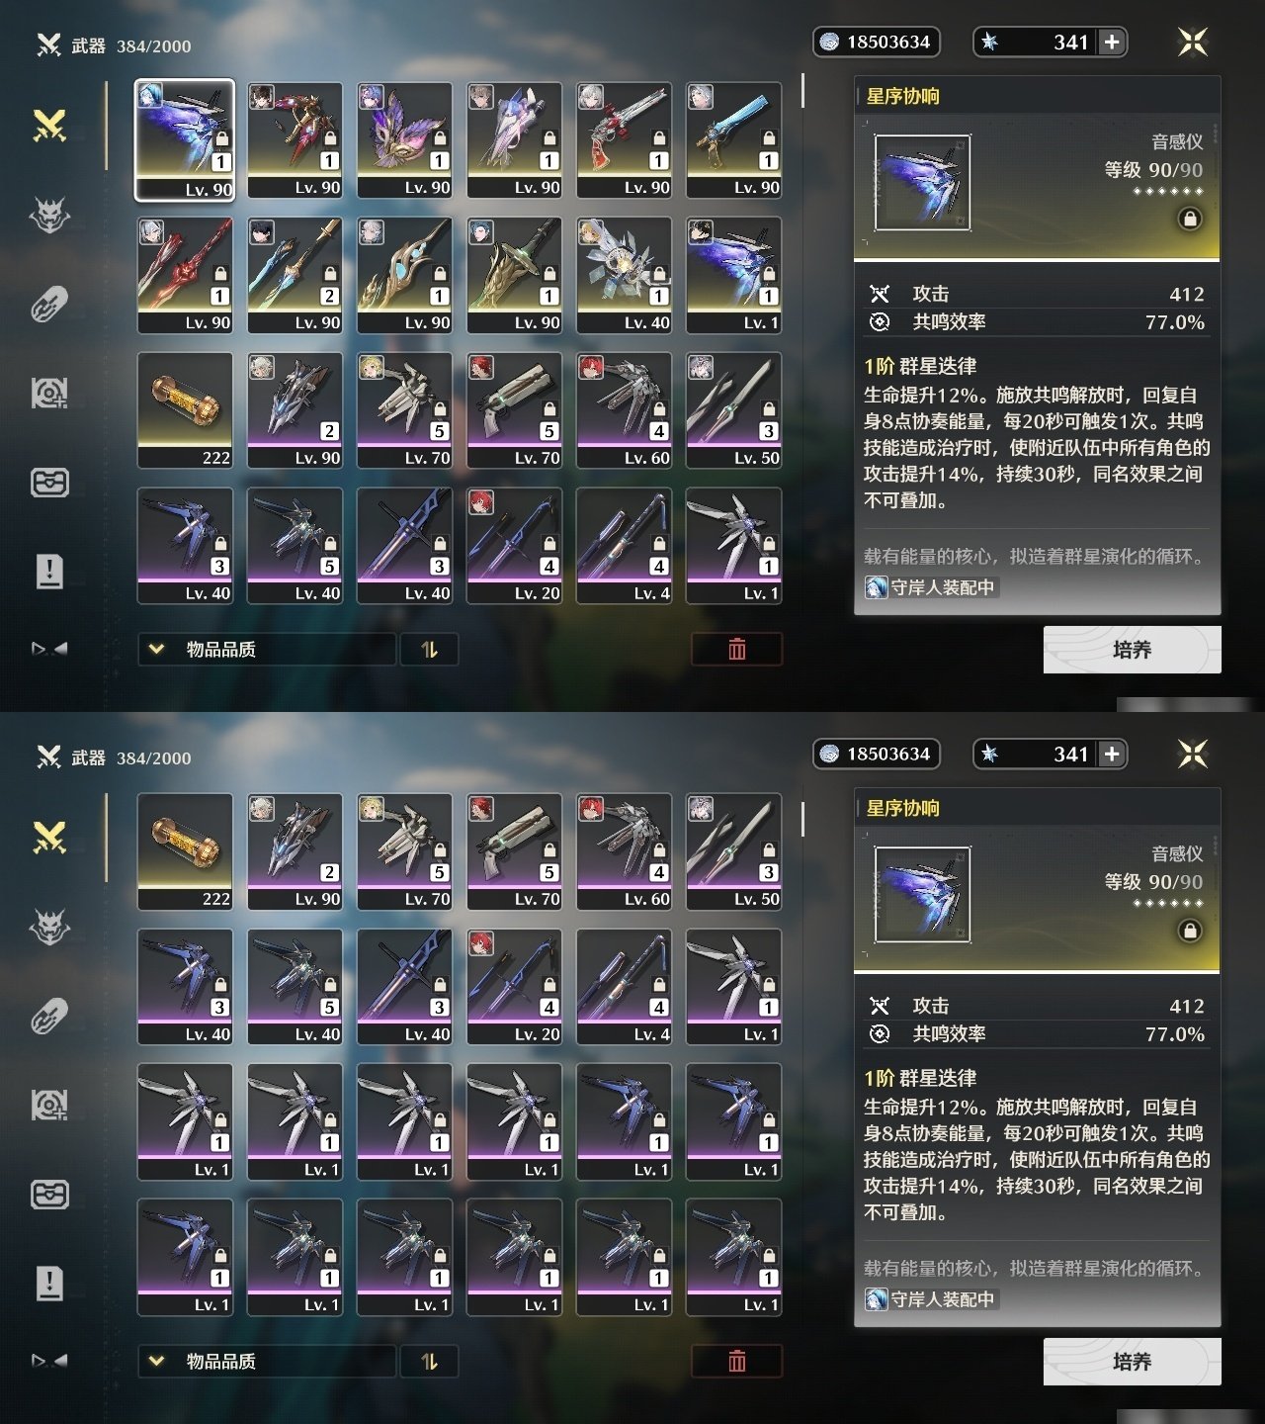This screenshot has width=1265, height=1424.
Task: Select the weapons category icon in top sidebar
Action: pyautogui.click(x=49, y=127)
